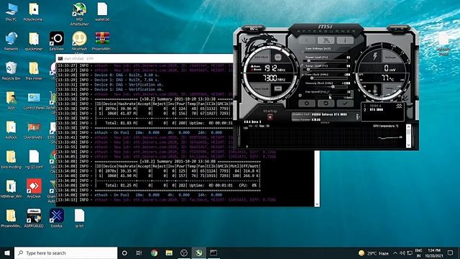Open the weather widget showing 25°C Haze
This screenshot has width=460, height=259.
[374, 253]
